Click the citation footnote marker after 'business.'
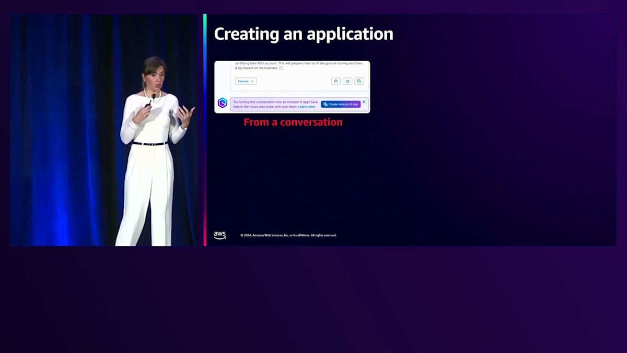 pyautogui.click(x=281, y=68)
